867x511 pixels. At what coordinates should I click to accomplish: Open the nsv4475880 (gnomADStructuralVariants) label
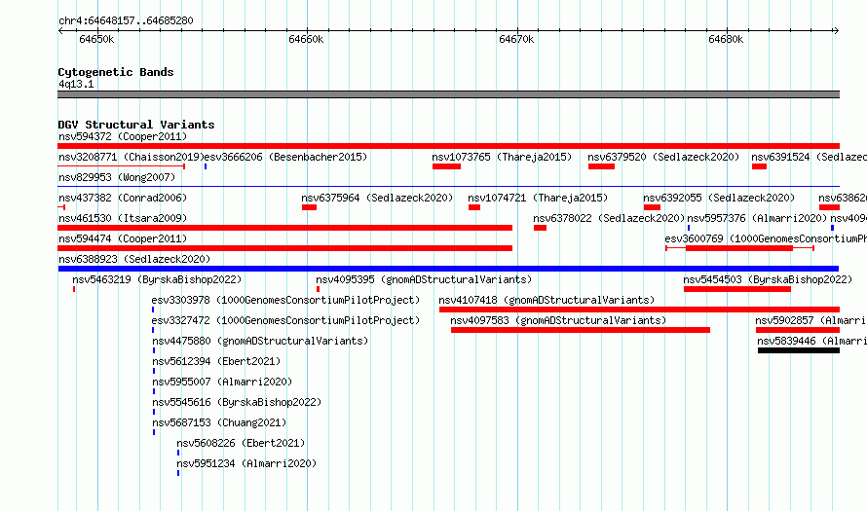[x=260, y=341]
